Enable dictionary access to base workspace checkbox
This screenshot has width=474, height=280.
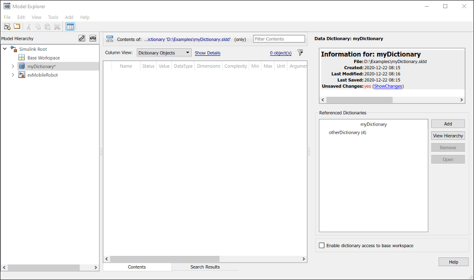pos(322,245)
